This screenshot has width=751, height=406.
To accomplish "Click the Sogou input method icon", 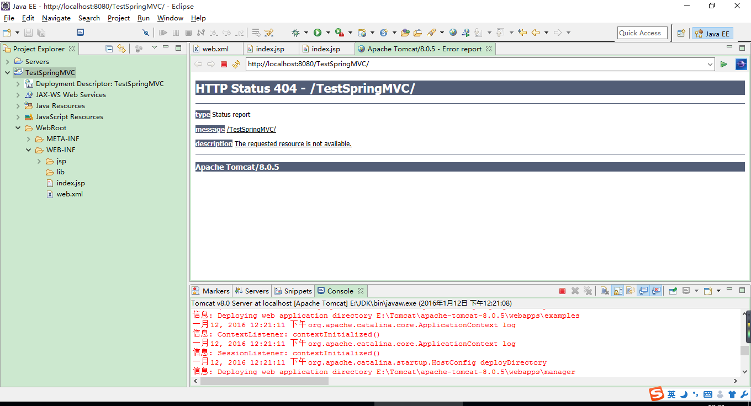I will [656, 394].
